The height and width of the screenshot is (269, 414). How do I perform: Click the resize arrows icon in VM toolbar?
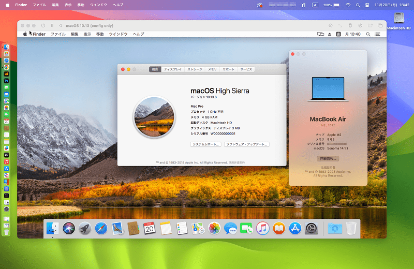pyautogui.click(x=340, y=25)
